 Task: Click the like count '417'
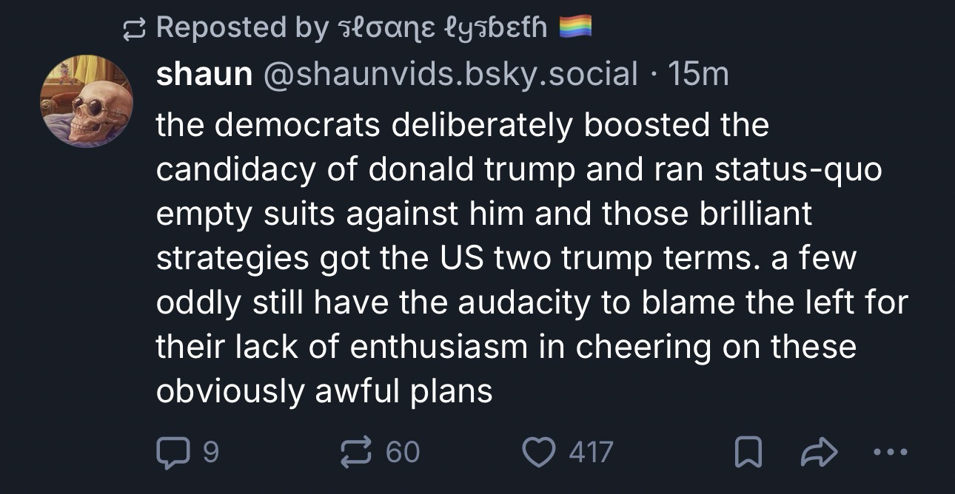(591, 451)
